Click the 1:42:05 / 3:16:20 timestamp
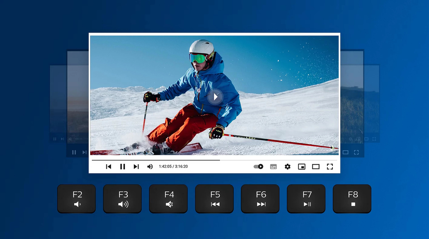Screen dimensions: 429x239 click(x=173, y=167)
